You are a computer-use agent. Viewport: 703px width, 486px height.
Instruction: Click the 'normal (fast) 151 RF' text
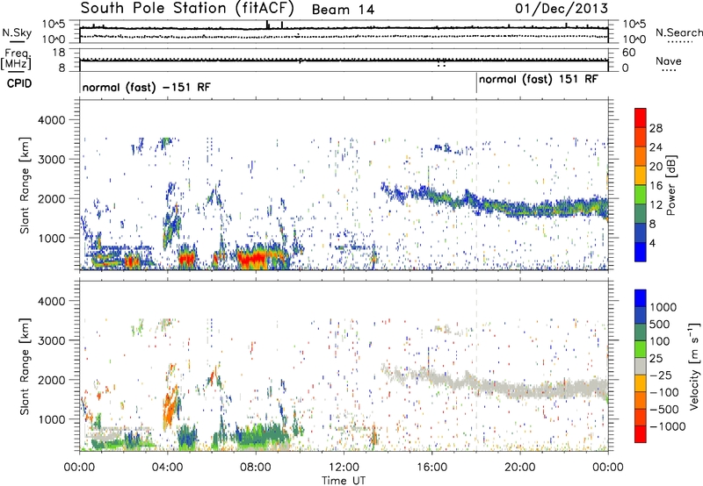coord(539,79)
